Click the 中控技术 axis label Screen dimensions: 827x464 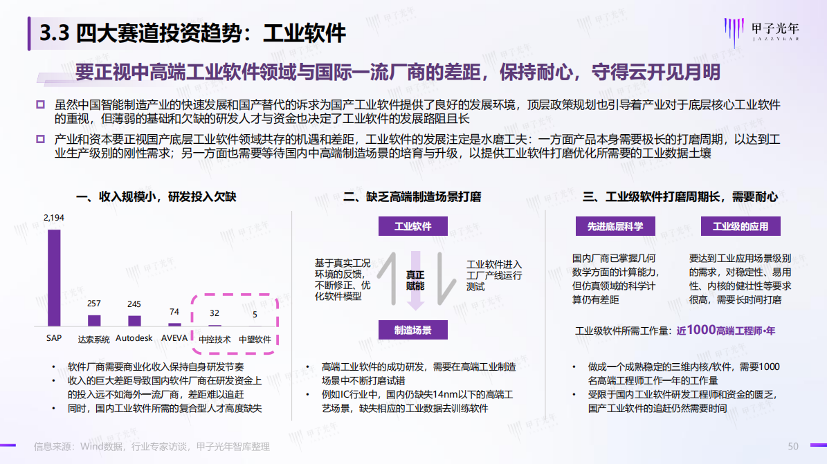(x=215, y=339)
